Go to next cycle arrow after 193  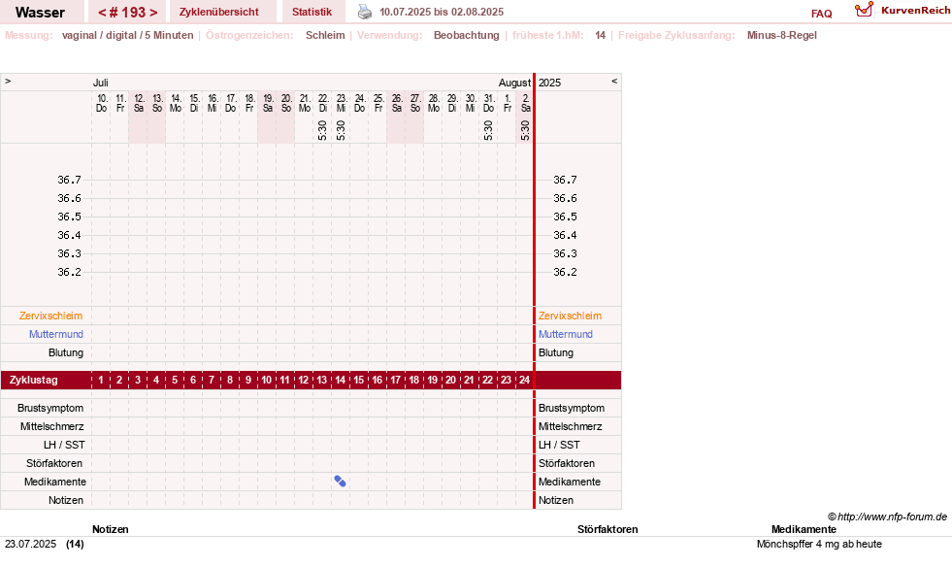[x=153, y=13]
